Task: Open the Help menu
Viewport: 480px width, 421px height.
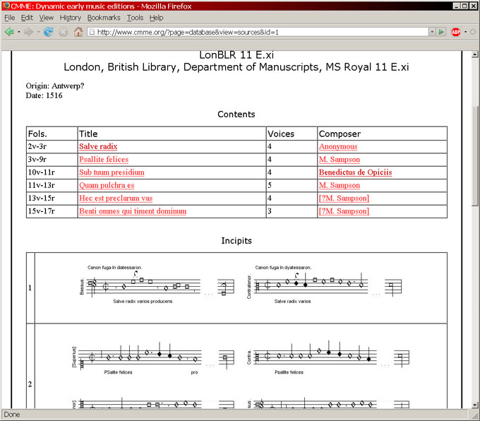Action: [x=156, y=18]
